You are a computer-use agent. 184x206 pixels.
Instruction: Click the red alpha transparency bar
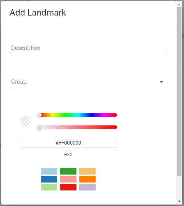78,127
